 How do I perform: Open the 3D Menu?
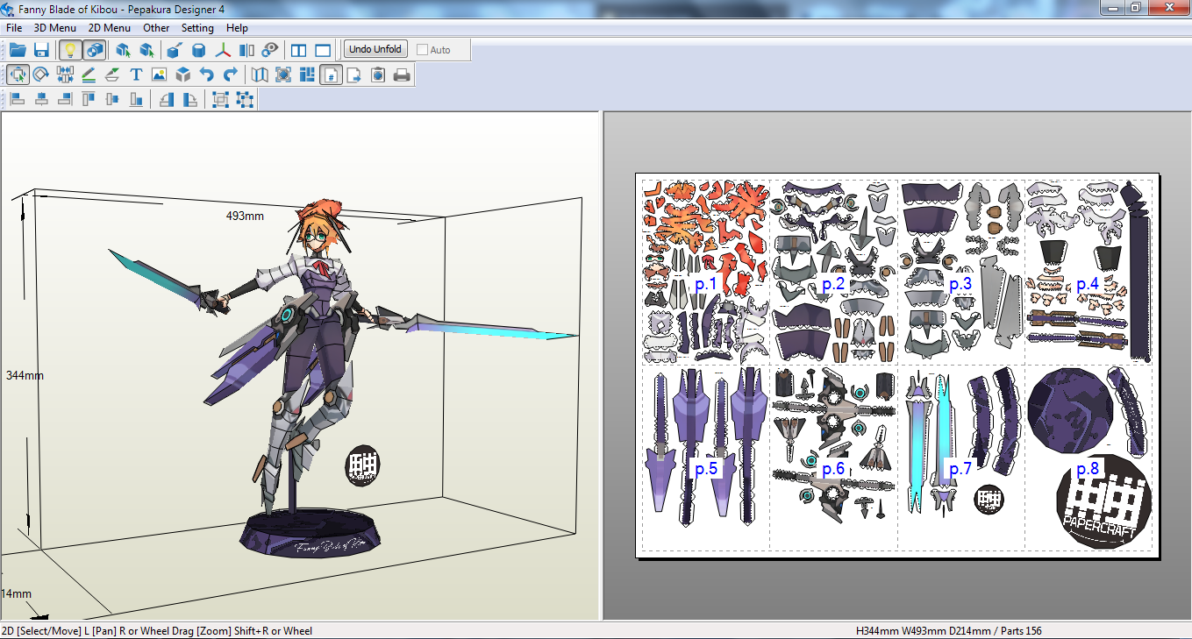click(55, 28)
